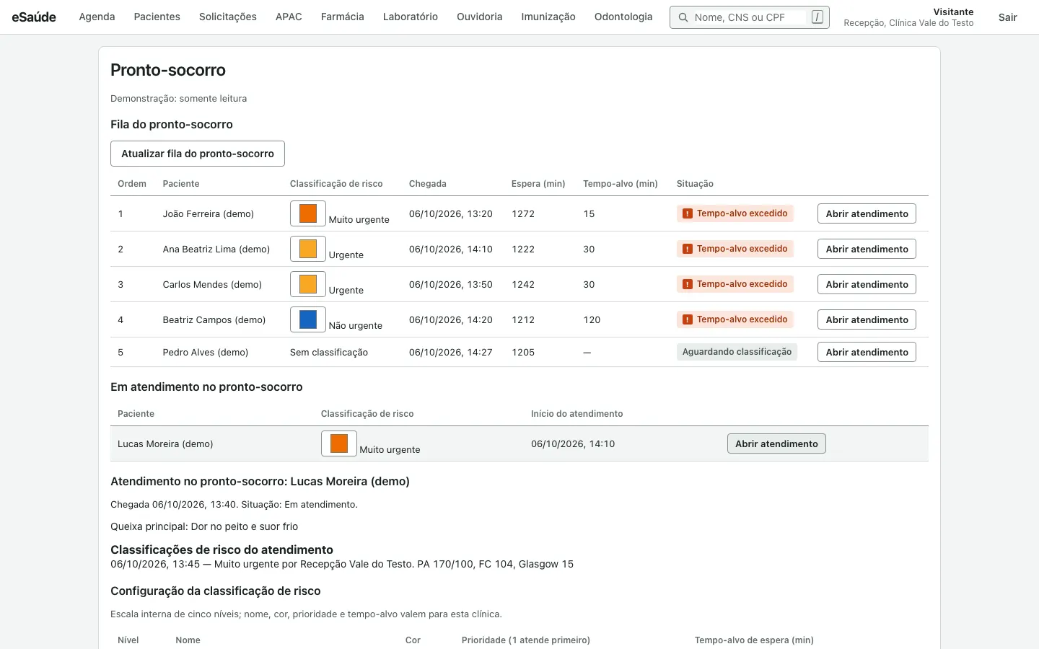Click arrival time 06/10/2026, 13:20
1039x649 pixels.
pyautogui.click(x=451, y=214)
